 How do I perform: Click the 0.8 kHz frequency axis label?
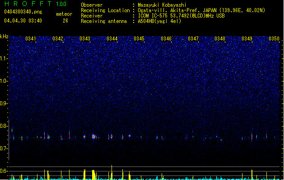pos(4,126)
